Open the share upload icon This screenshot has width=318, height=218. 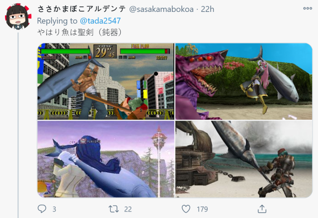coord(262,209)
